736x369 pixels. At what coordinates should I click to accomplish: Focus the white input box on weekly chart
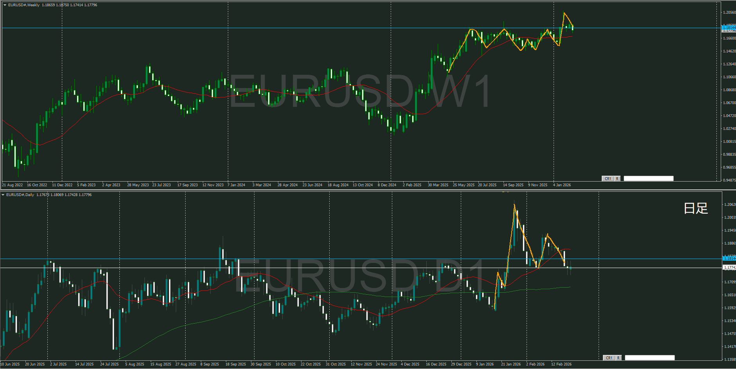(648, 178)
